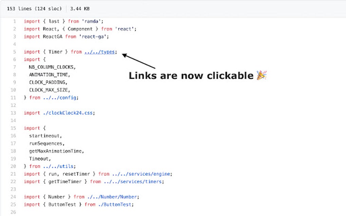Follow the ../../services/timers link
Image resolution: width=346 pixels, height=216 pixels.
(133, 182)
